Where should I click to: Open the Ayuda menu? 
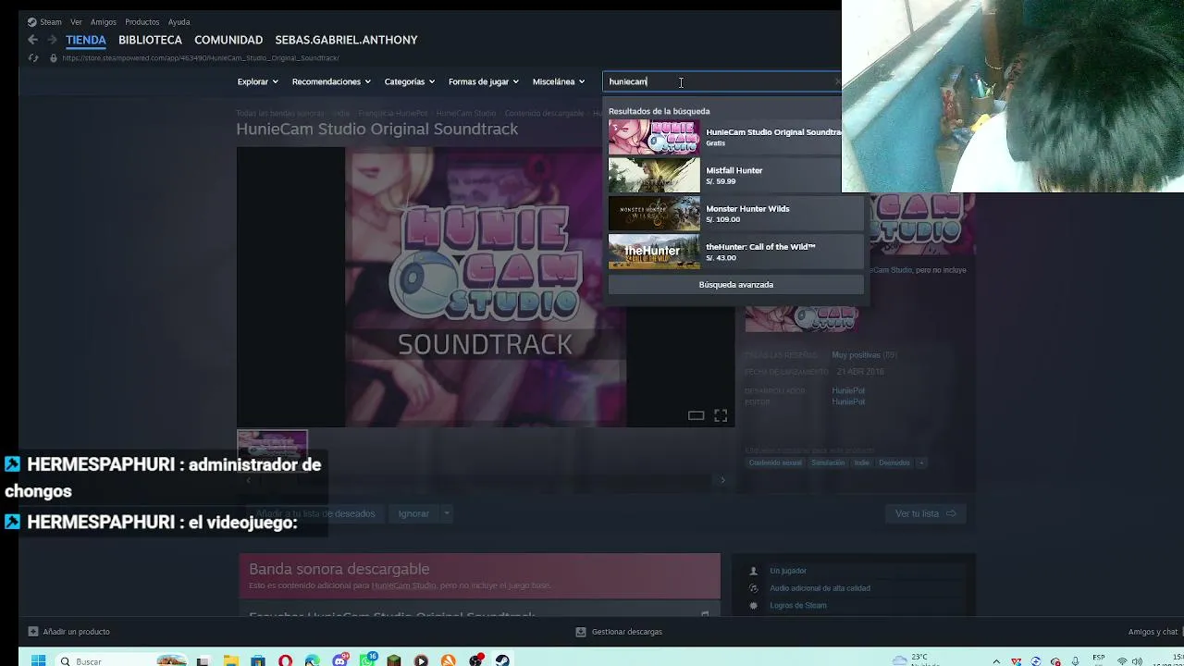point(179,22)
